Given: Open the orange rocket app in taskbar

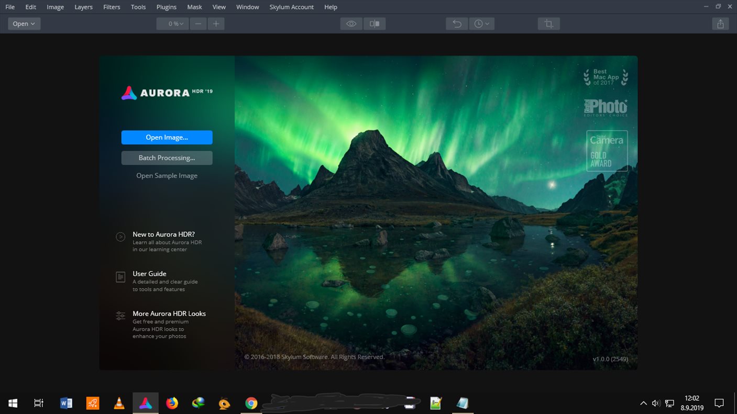Looking at the screenshot, I should point(93,403).
